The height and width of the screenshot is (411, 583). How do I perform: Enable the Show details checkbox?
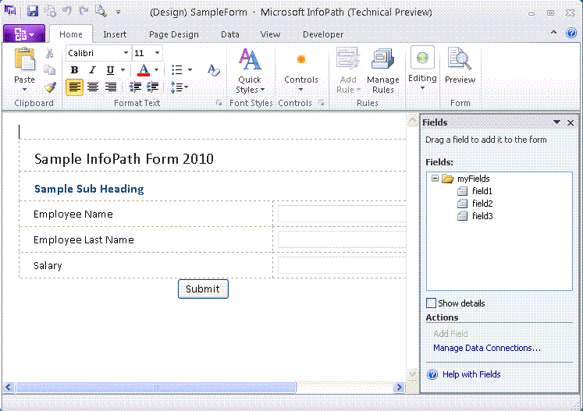431,303
